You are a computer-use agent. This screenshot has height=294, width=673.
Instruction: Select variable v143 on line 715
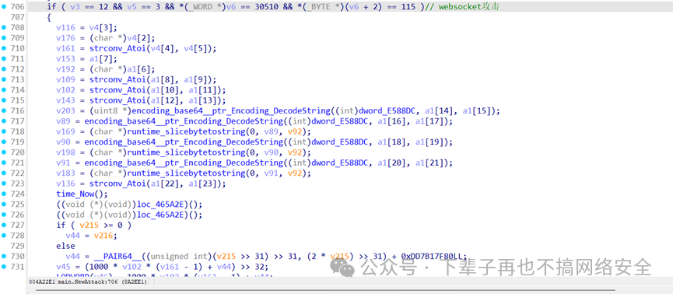point(65,100)
